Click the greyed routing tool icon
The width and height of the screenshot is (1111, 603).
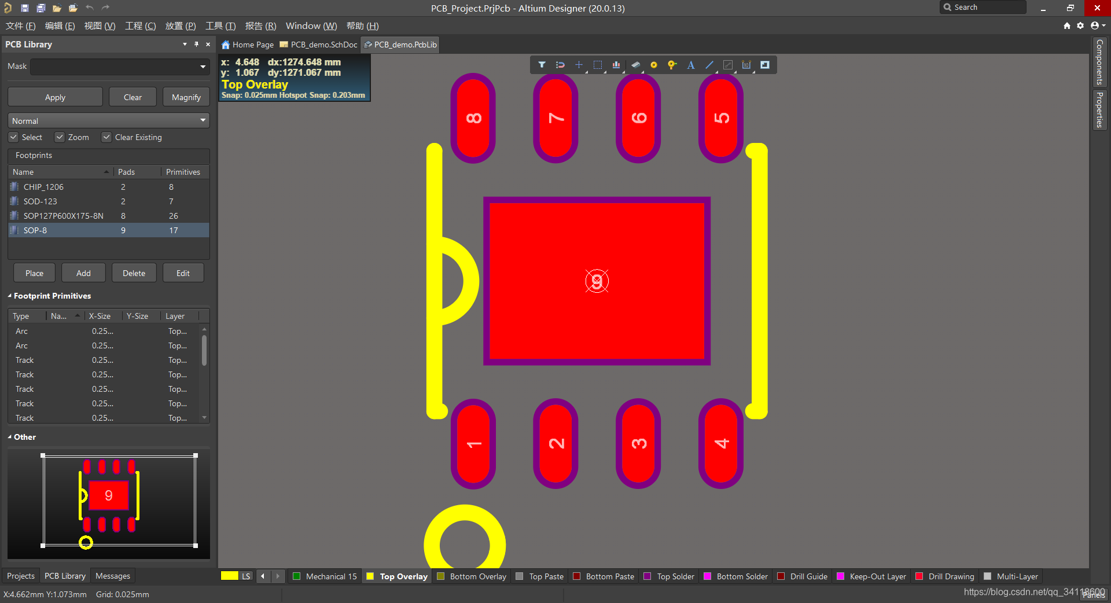(728, 65)
